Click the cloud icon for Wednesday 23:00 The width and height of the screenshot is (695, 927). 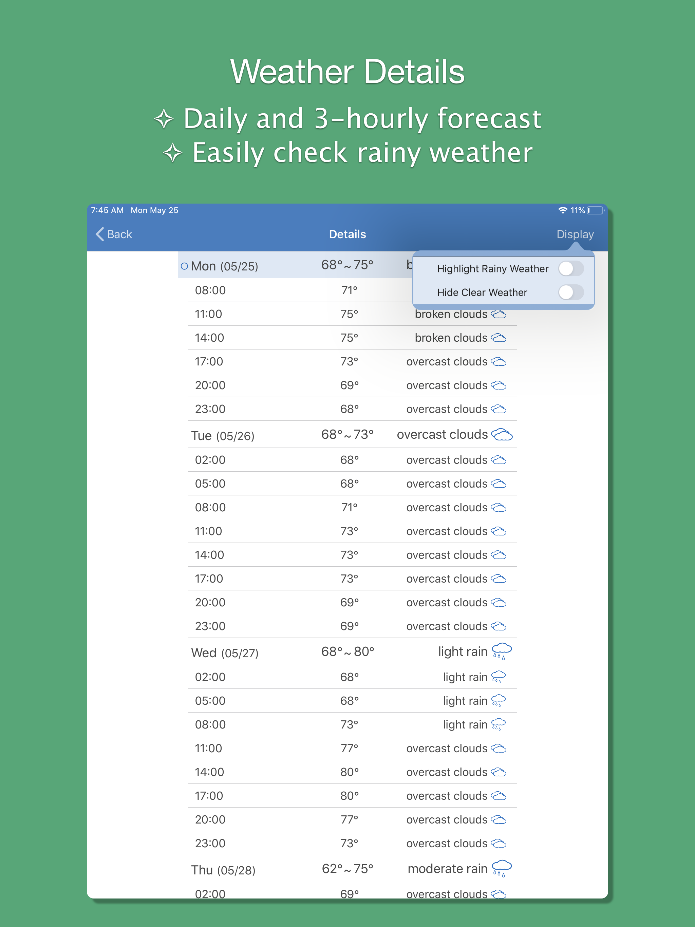(x=499, y=844)
